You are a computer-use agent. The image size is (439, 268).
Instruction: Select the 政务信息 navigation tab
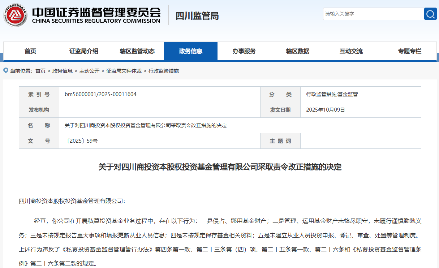(x=190, y=51)
